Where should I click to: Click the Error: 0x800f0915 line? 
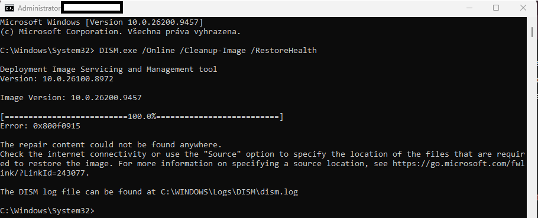point(40,126)
